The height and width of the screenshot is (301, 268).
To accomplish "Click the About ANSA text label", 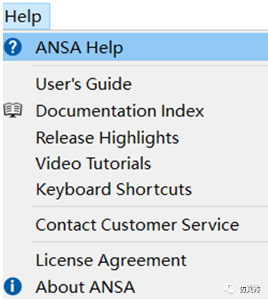I will tap(86, 286).
